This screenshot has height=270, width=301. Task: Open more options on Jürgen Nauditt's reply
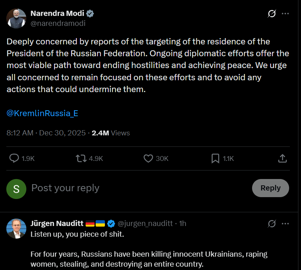285,223
